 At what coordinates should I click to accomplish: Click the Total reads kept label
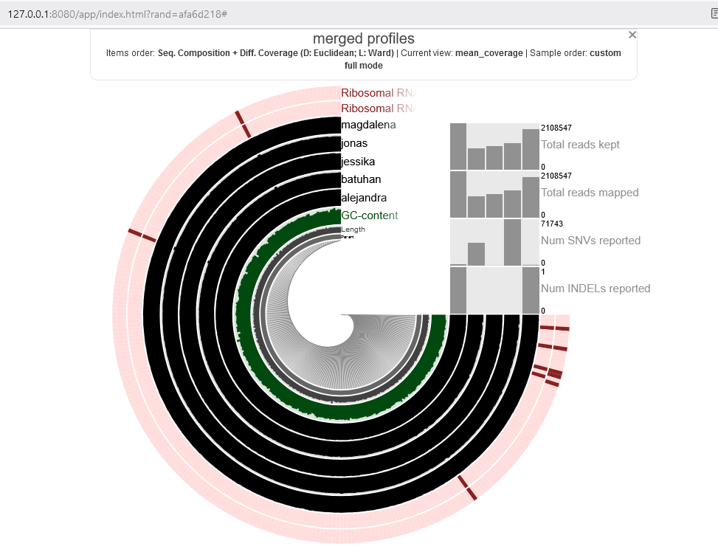tap(580, 145)
